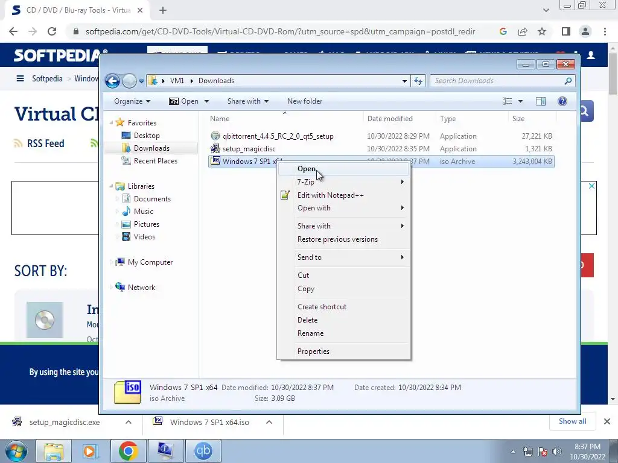Select Downloads in Favorites
618x463 pixels.
point(151,148)
